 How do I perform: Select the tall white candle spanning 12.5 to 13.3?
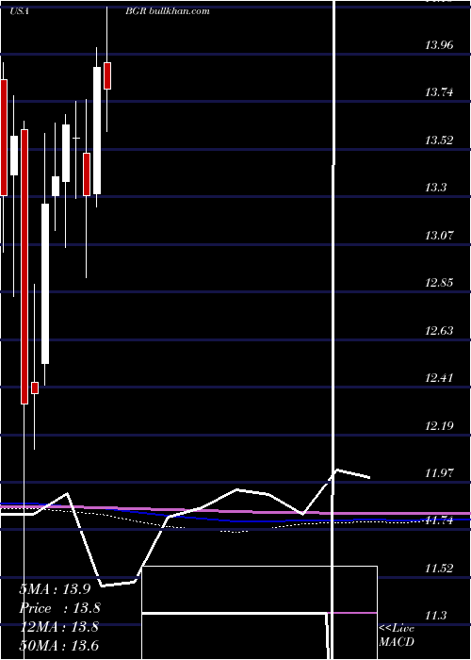[x=45, y=284]
